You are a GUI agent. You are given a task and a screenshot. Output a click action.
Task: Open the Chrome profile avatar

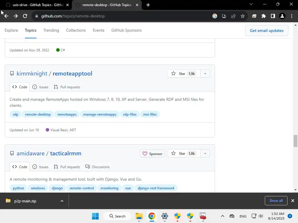282,16
